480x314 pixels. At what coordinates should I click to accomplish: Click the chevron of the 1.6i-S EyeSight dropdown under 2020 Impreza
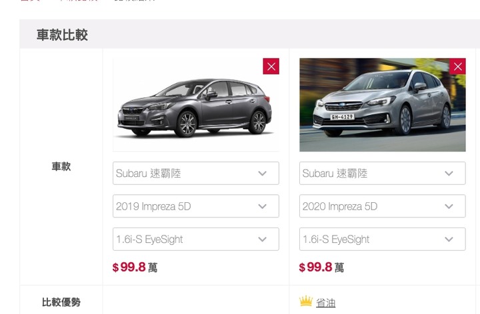pos(449,239)
